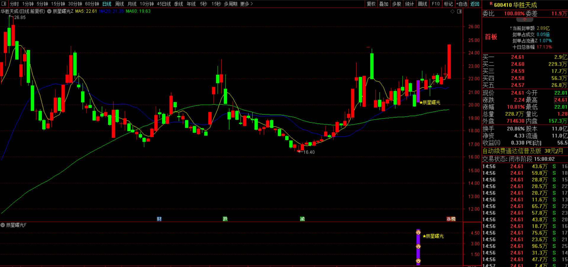The height and width of the screenshot is (267, 568).
Task: Click the 买二 bid price 24.60
Action: coord(517,64)
